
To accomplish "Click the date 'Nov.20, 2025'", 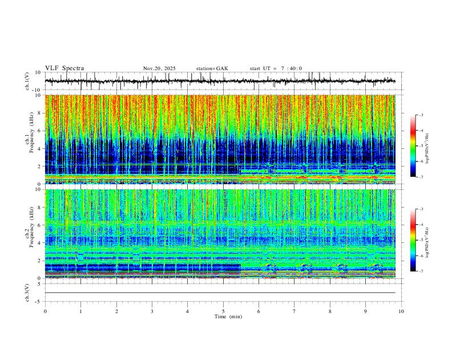I will [x=159, y=68].
